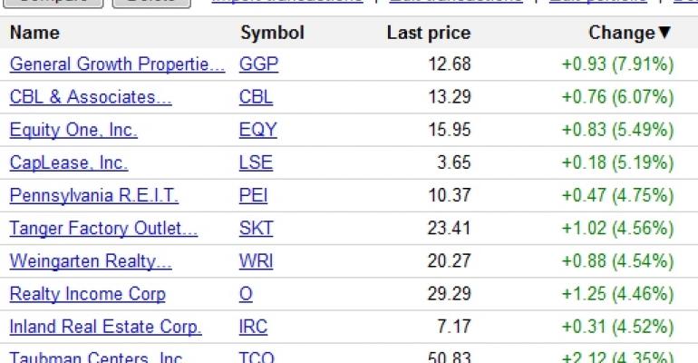The image size is (698, 363).
Task: Click the O ticker symbol
Action: [x=246, y=294]
